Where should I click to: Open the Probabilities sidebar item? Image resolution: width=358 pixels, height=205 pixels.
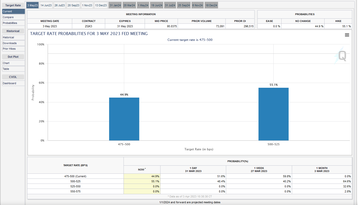(x=13, y=23)
